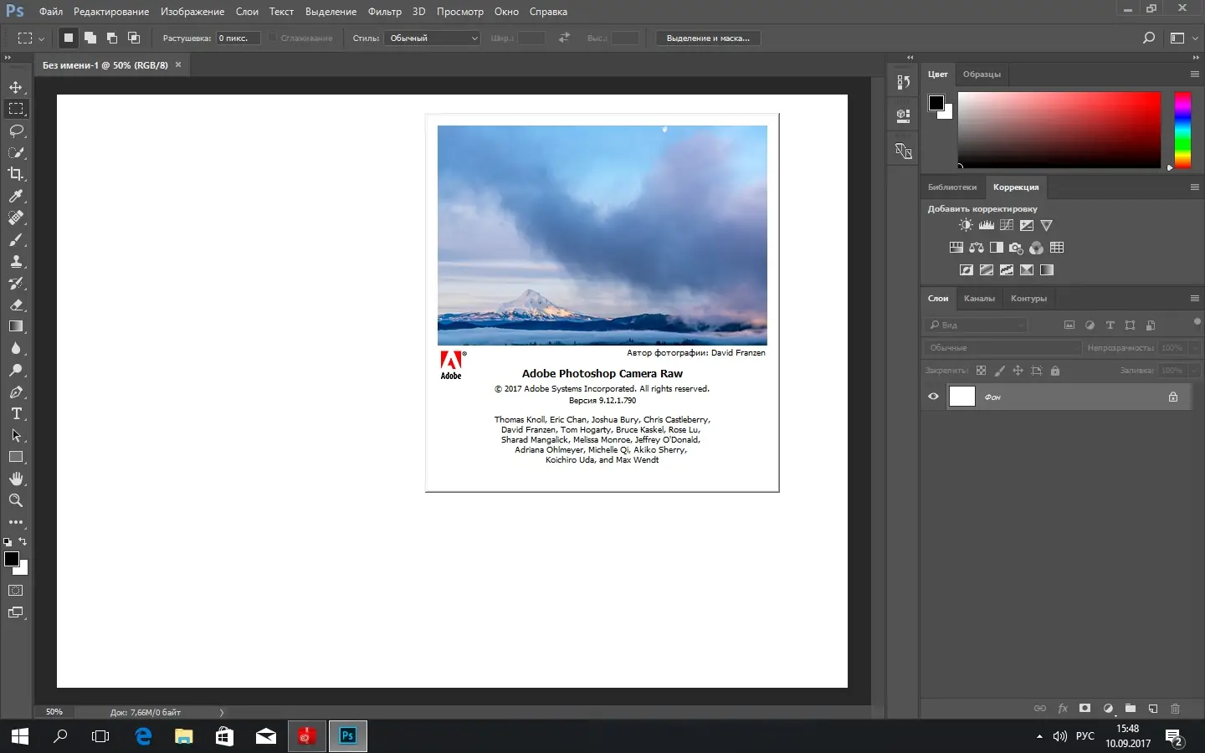The width and height of the screenshot is (1205, 753).
Task: Swap foreground and background colors
Action: pyautogui.click(x=23, y=541)
